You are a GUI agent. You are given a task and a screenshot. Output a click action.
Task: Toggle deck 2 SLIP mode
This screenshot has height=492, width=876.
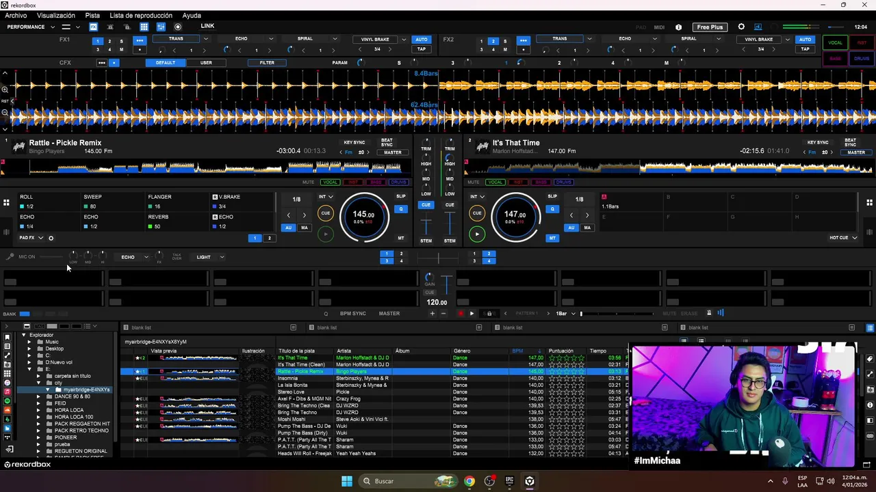552,196
